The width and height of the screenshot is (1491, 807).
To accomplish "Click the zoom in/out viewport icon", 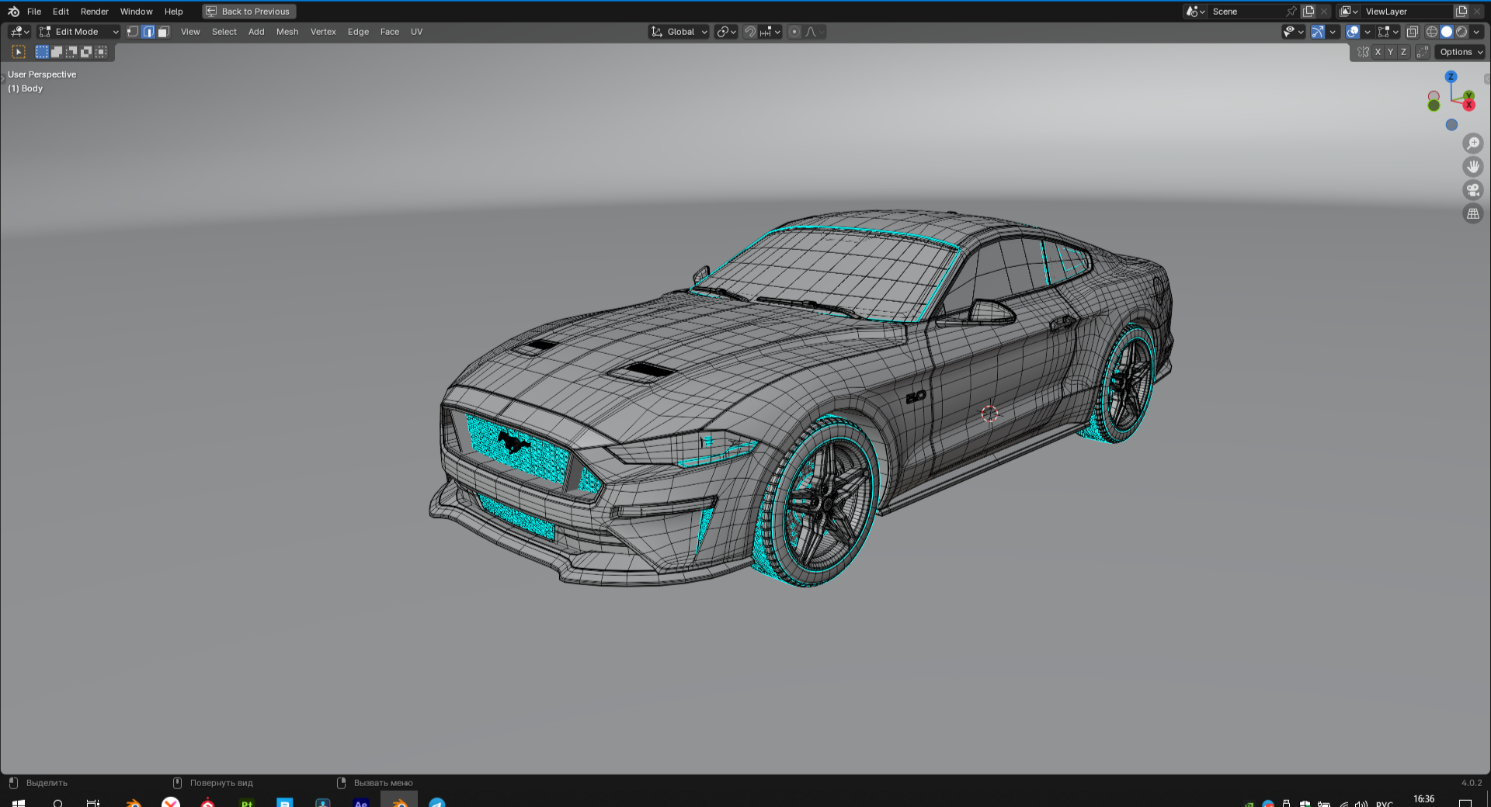I will pos(1472,144).
